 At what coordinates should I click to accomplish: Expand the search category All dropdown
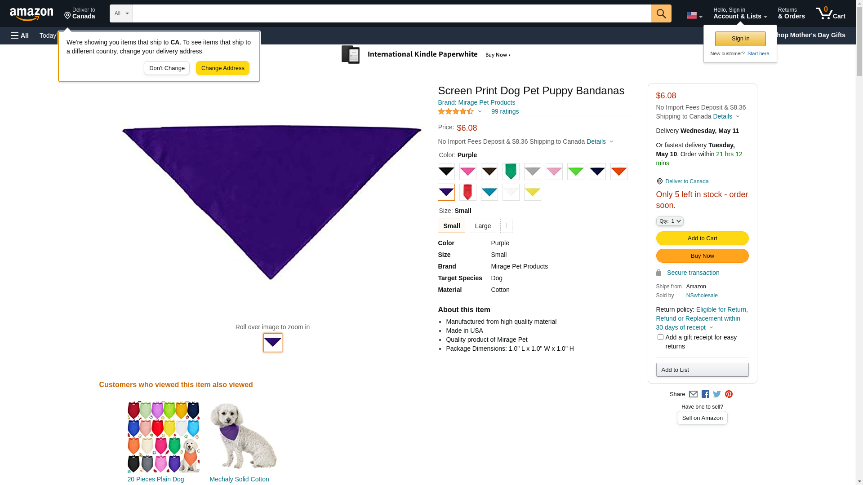(x=121, y=13)
